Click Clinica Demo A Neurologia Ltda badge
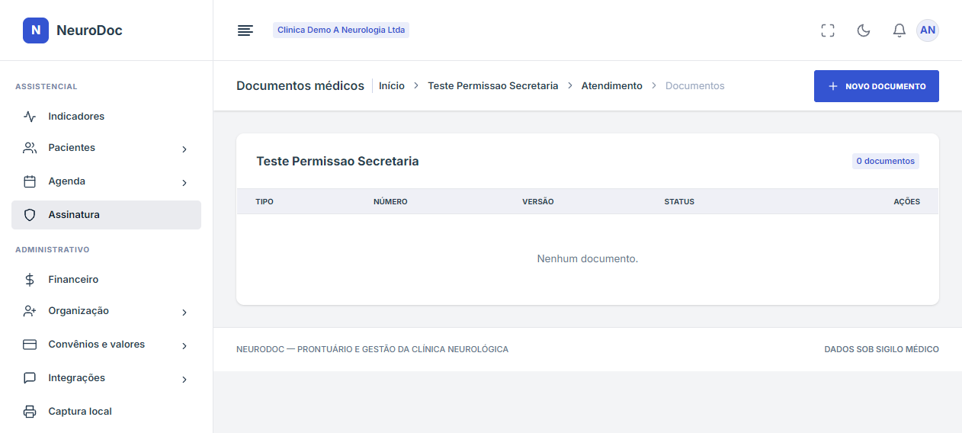 point(341,30)
